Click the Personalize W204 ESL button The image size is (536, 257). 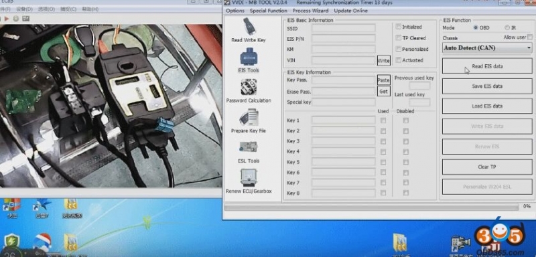coord(487,187)
